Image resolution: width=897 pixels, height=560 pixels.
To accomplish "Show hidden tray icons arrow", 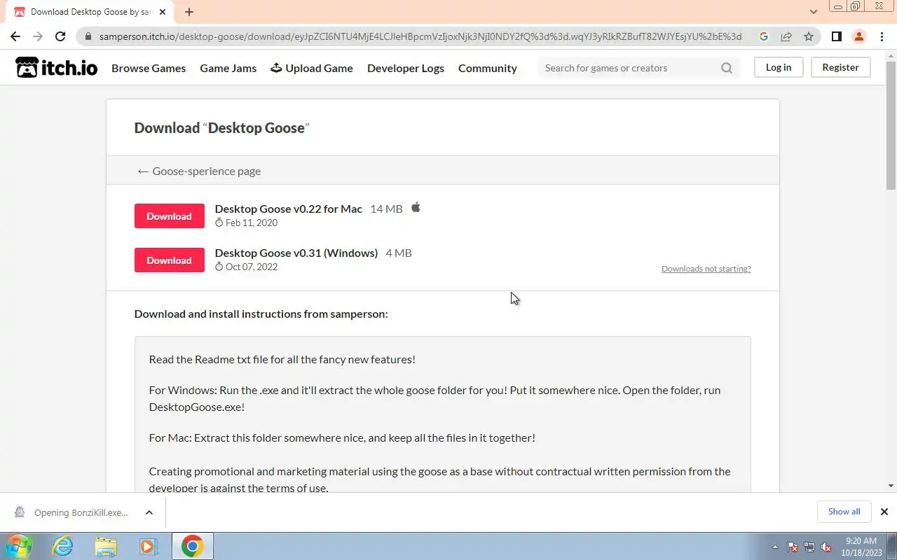I will (x=775, y=547).
